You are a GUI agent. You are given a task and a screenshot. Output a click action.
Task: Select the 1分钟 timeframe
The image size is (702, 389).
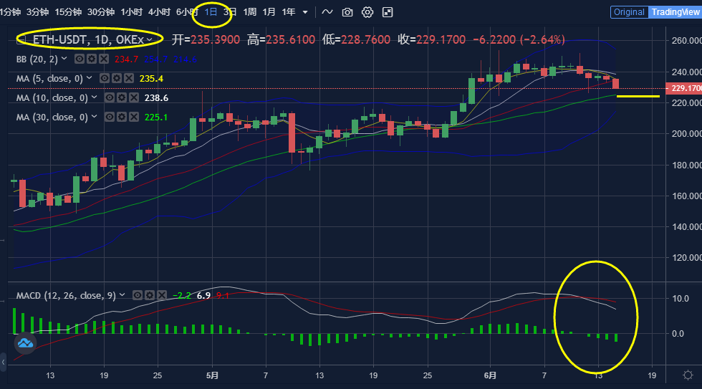pyautogui.click(x=10, y=12)
